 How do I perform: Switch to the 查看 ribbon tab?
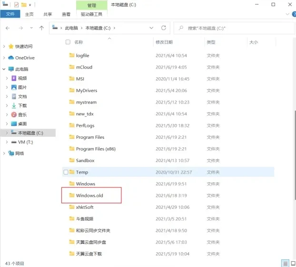pos(66,14)
